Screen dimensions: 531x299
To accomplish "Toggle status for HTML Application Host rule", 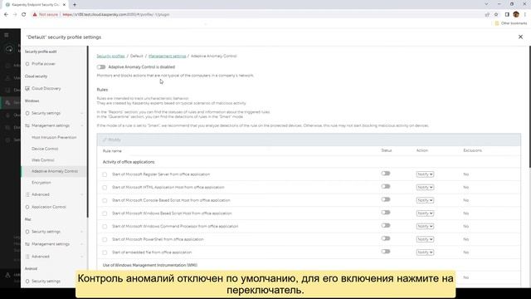I will pos(386,186).
